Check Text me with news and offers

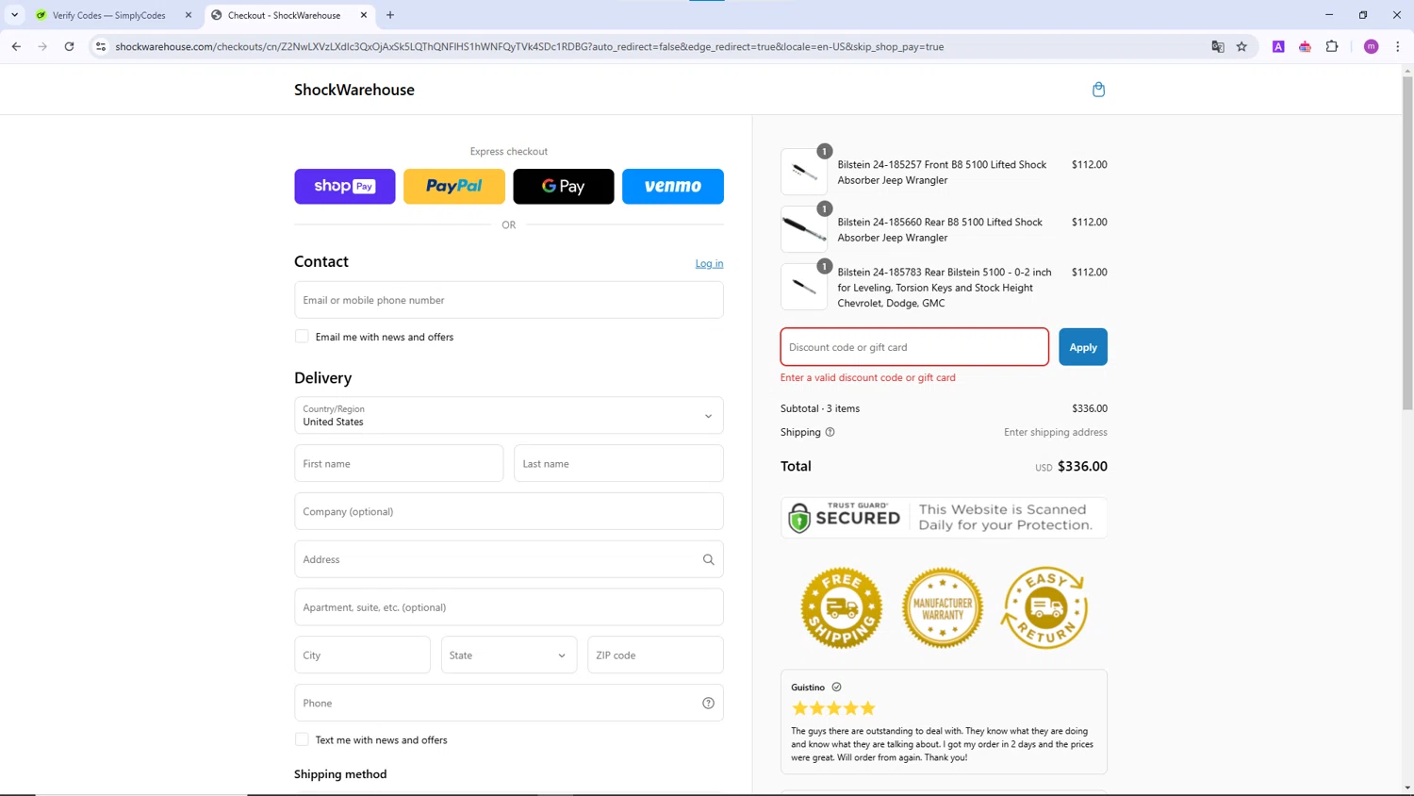click(302, 739)
